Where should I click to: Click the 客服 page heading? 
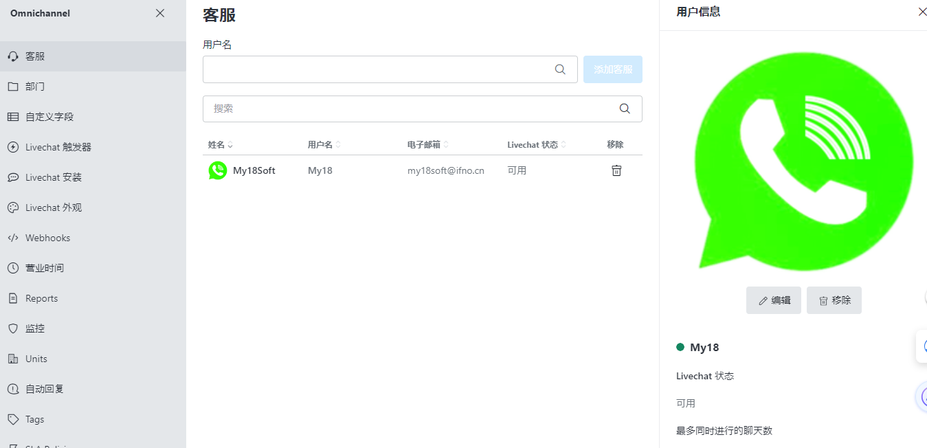point(219,14)
